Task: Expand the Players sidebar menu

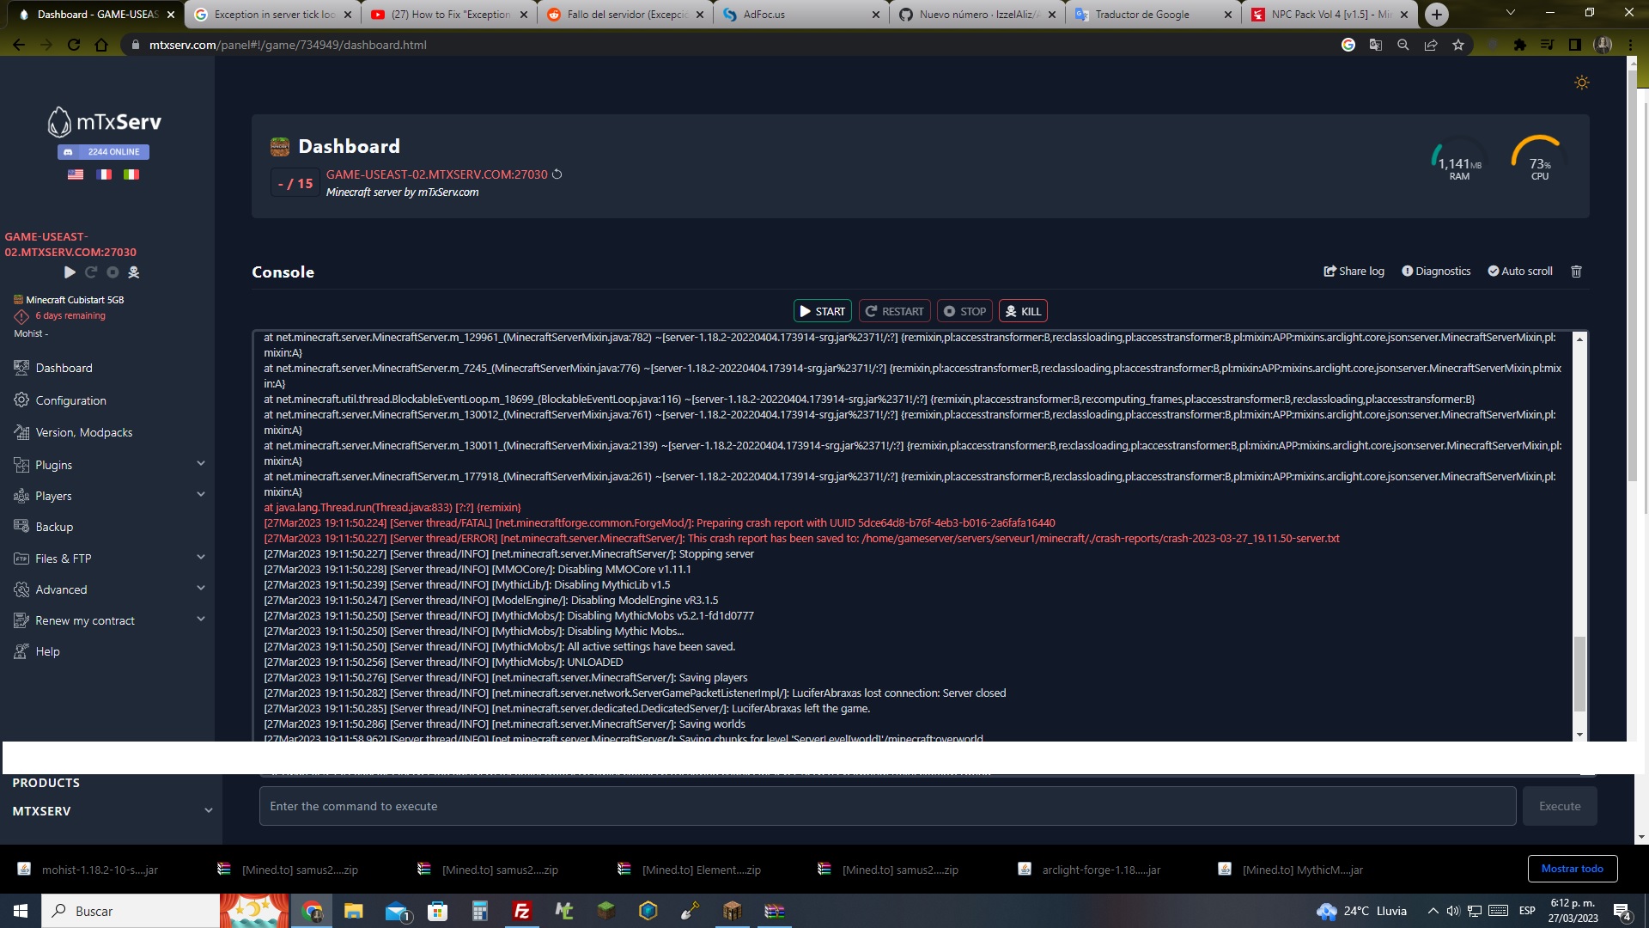Action: tap(53, 496)
